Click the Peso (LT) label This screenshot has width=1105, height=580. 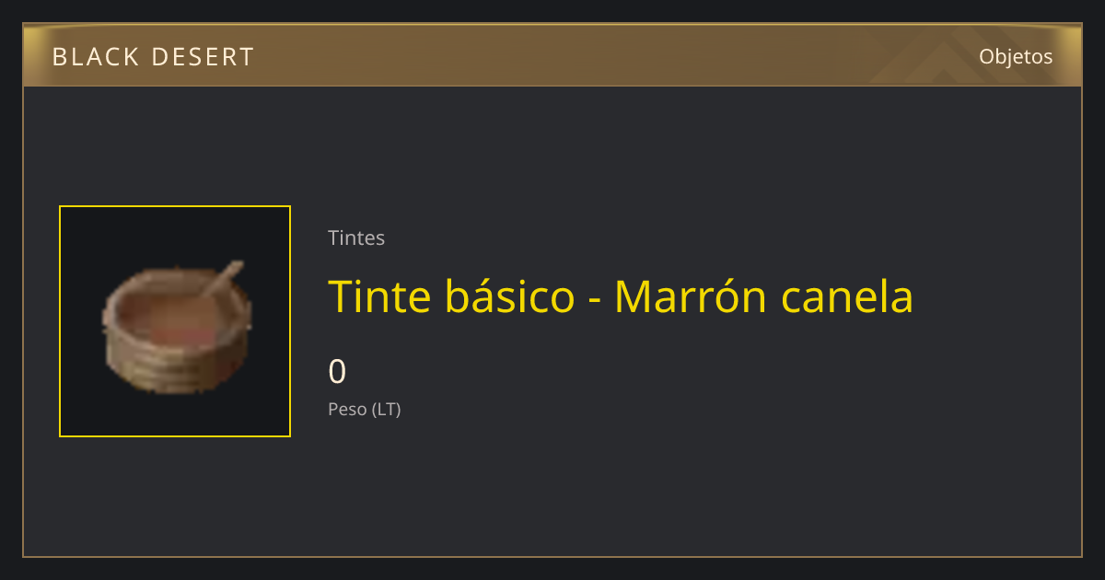[x=365, y=409]
